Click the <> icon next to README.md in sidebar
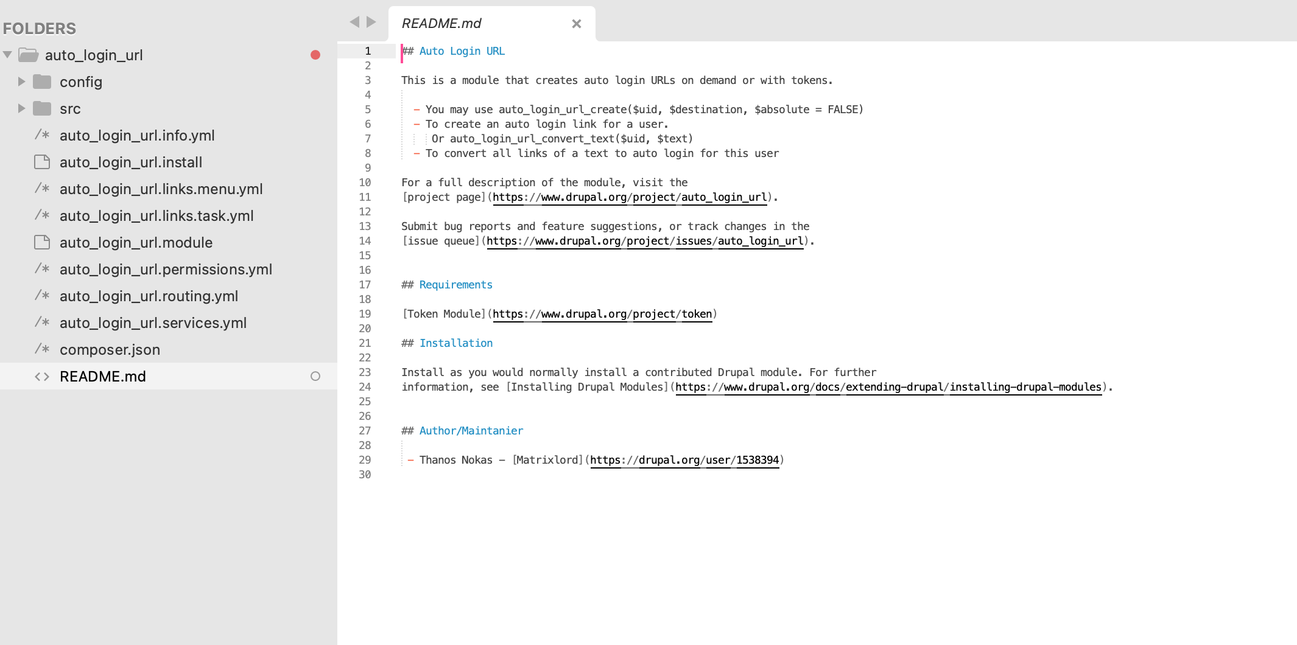 pyautogui.click(x=43, y=376)
